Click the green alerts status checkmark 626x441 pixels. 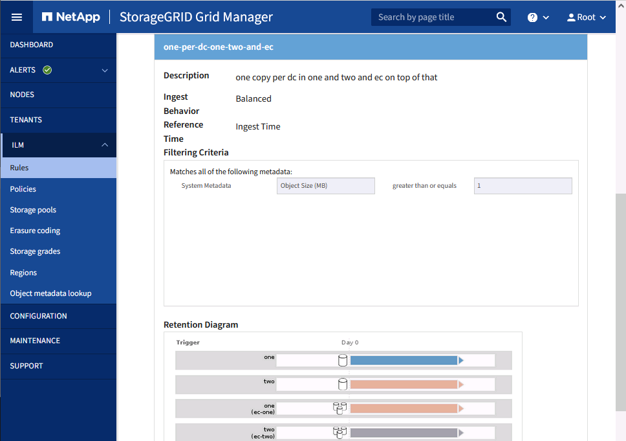tap(47, 70)
